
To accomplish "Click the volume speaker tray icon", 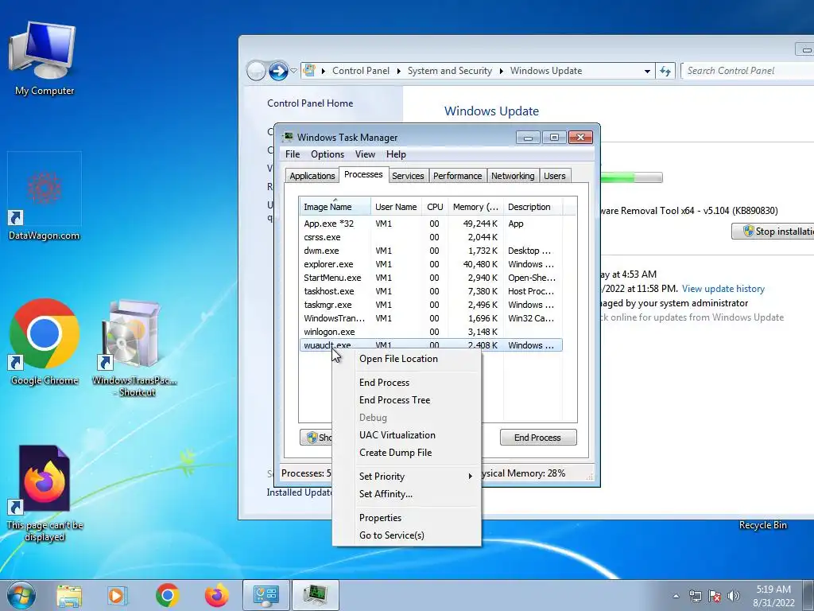I will [734, 596].
